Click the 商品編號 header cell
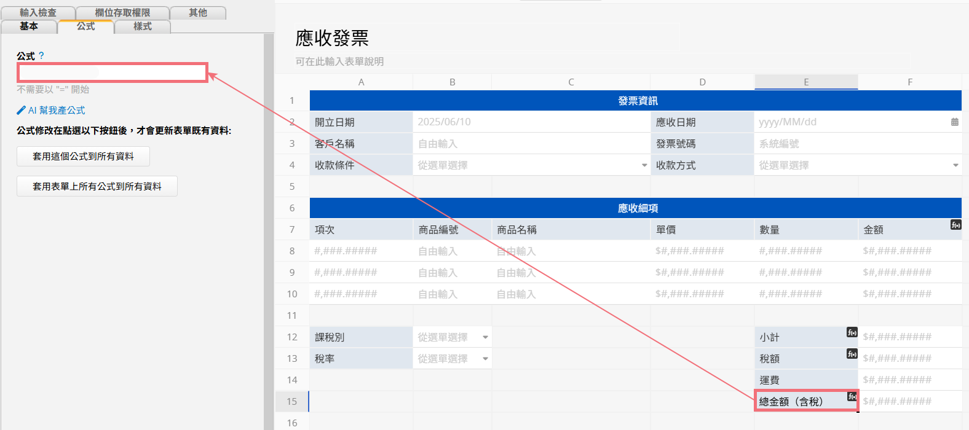Viewport: 969px width, 430px height. click(x=452, y=230)
